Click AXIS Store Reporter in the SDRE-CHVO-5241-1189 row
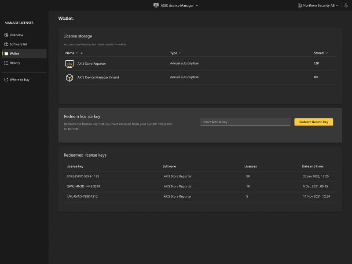This screenshot has width=352, height=264. tap(178, 176)
